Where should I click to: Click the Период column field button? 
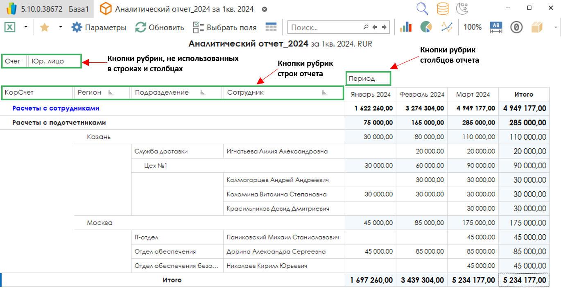pyautogui.click(x=368, y=78)
